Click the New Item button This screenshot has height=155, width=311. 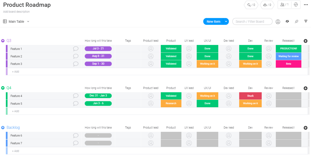[x=213, y=22]
